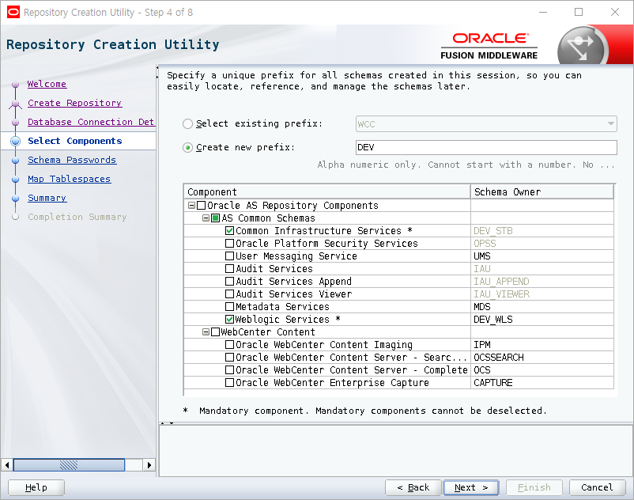Click the DEV_STB schema owner cell
The width and height of the screenshot is (634, 500).
point(542,230)
